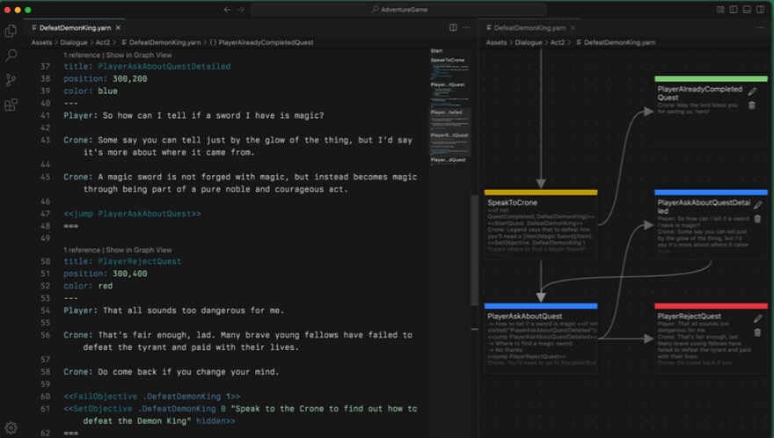Click the graph view vertical scrollbar
Screen dimensions: 774x438
pyautogui.click(x=474, y=250)
